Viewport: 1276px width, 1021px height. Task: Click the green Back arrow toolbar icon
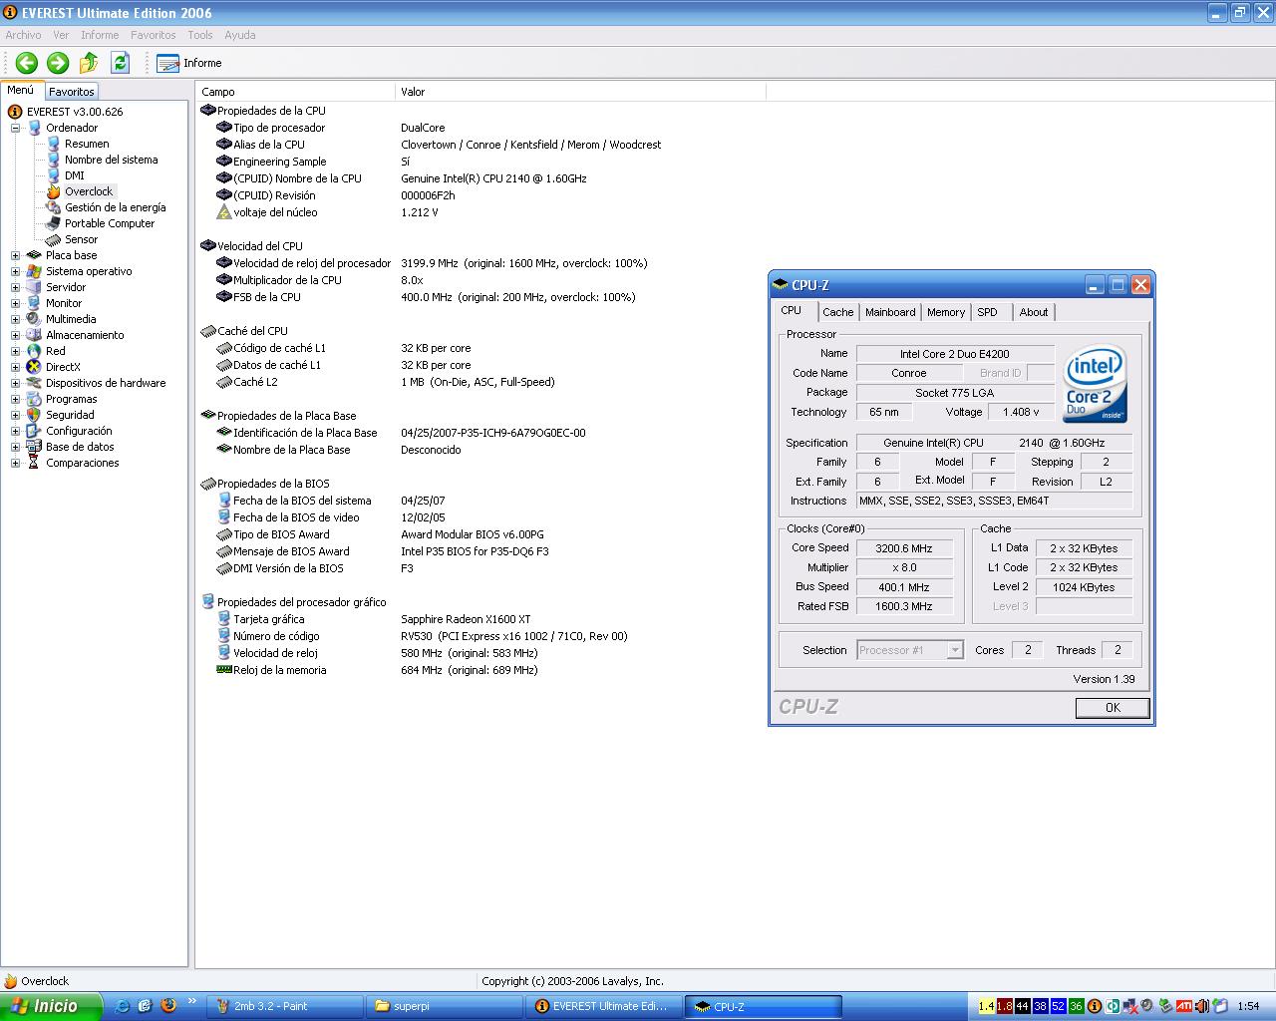27,63
